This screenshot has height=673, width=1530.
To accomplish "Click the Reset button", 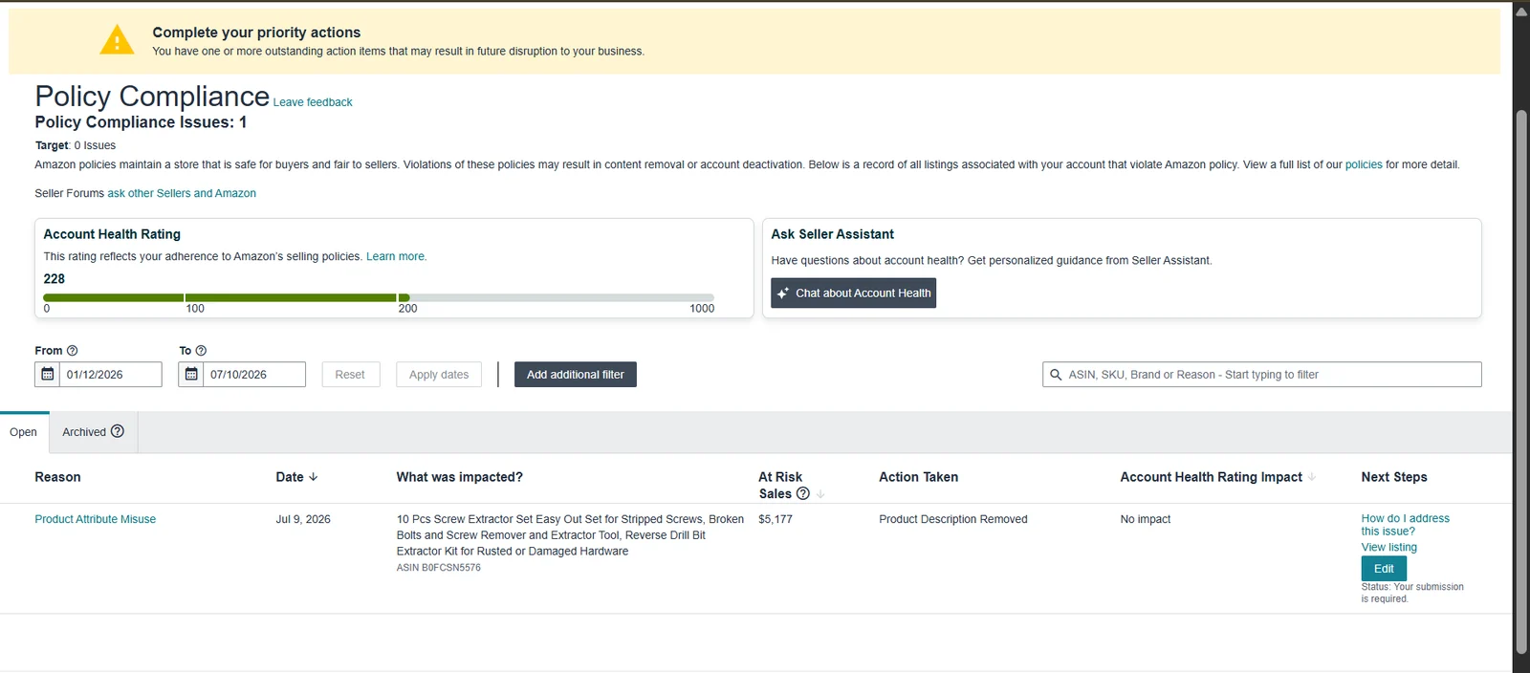I will (350, 375).
